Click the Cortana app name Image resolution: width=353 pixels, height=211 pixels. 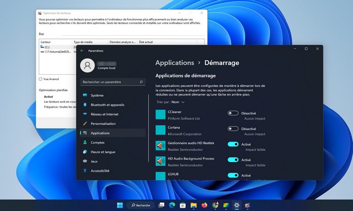point(174,127)
